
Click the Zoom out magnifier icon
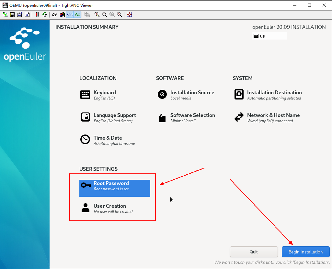(x=104, y=15)
